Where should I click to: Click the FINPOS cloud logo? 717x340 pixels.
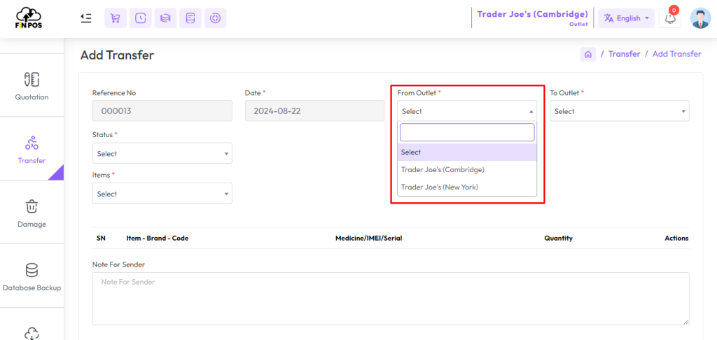pyautogui.click(x=29, y=17)
